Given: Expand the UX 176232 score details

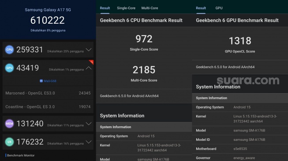Looking at the screenshot, I should click(89, 142).
